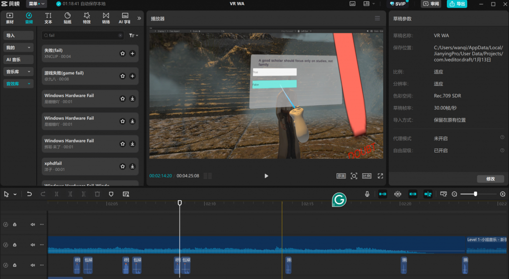
Task: Open the 转场 transitions tab
Action: point(106,18)
